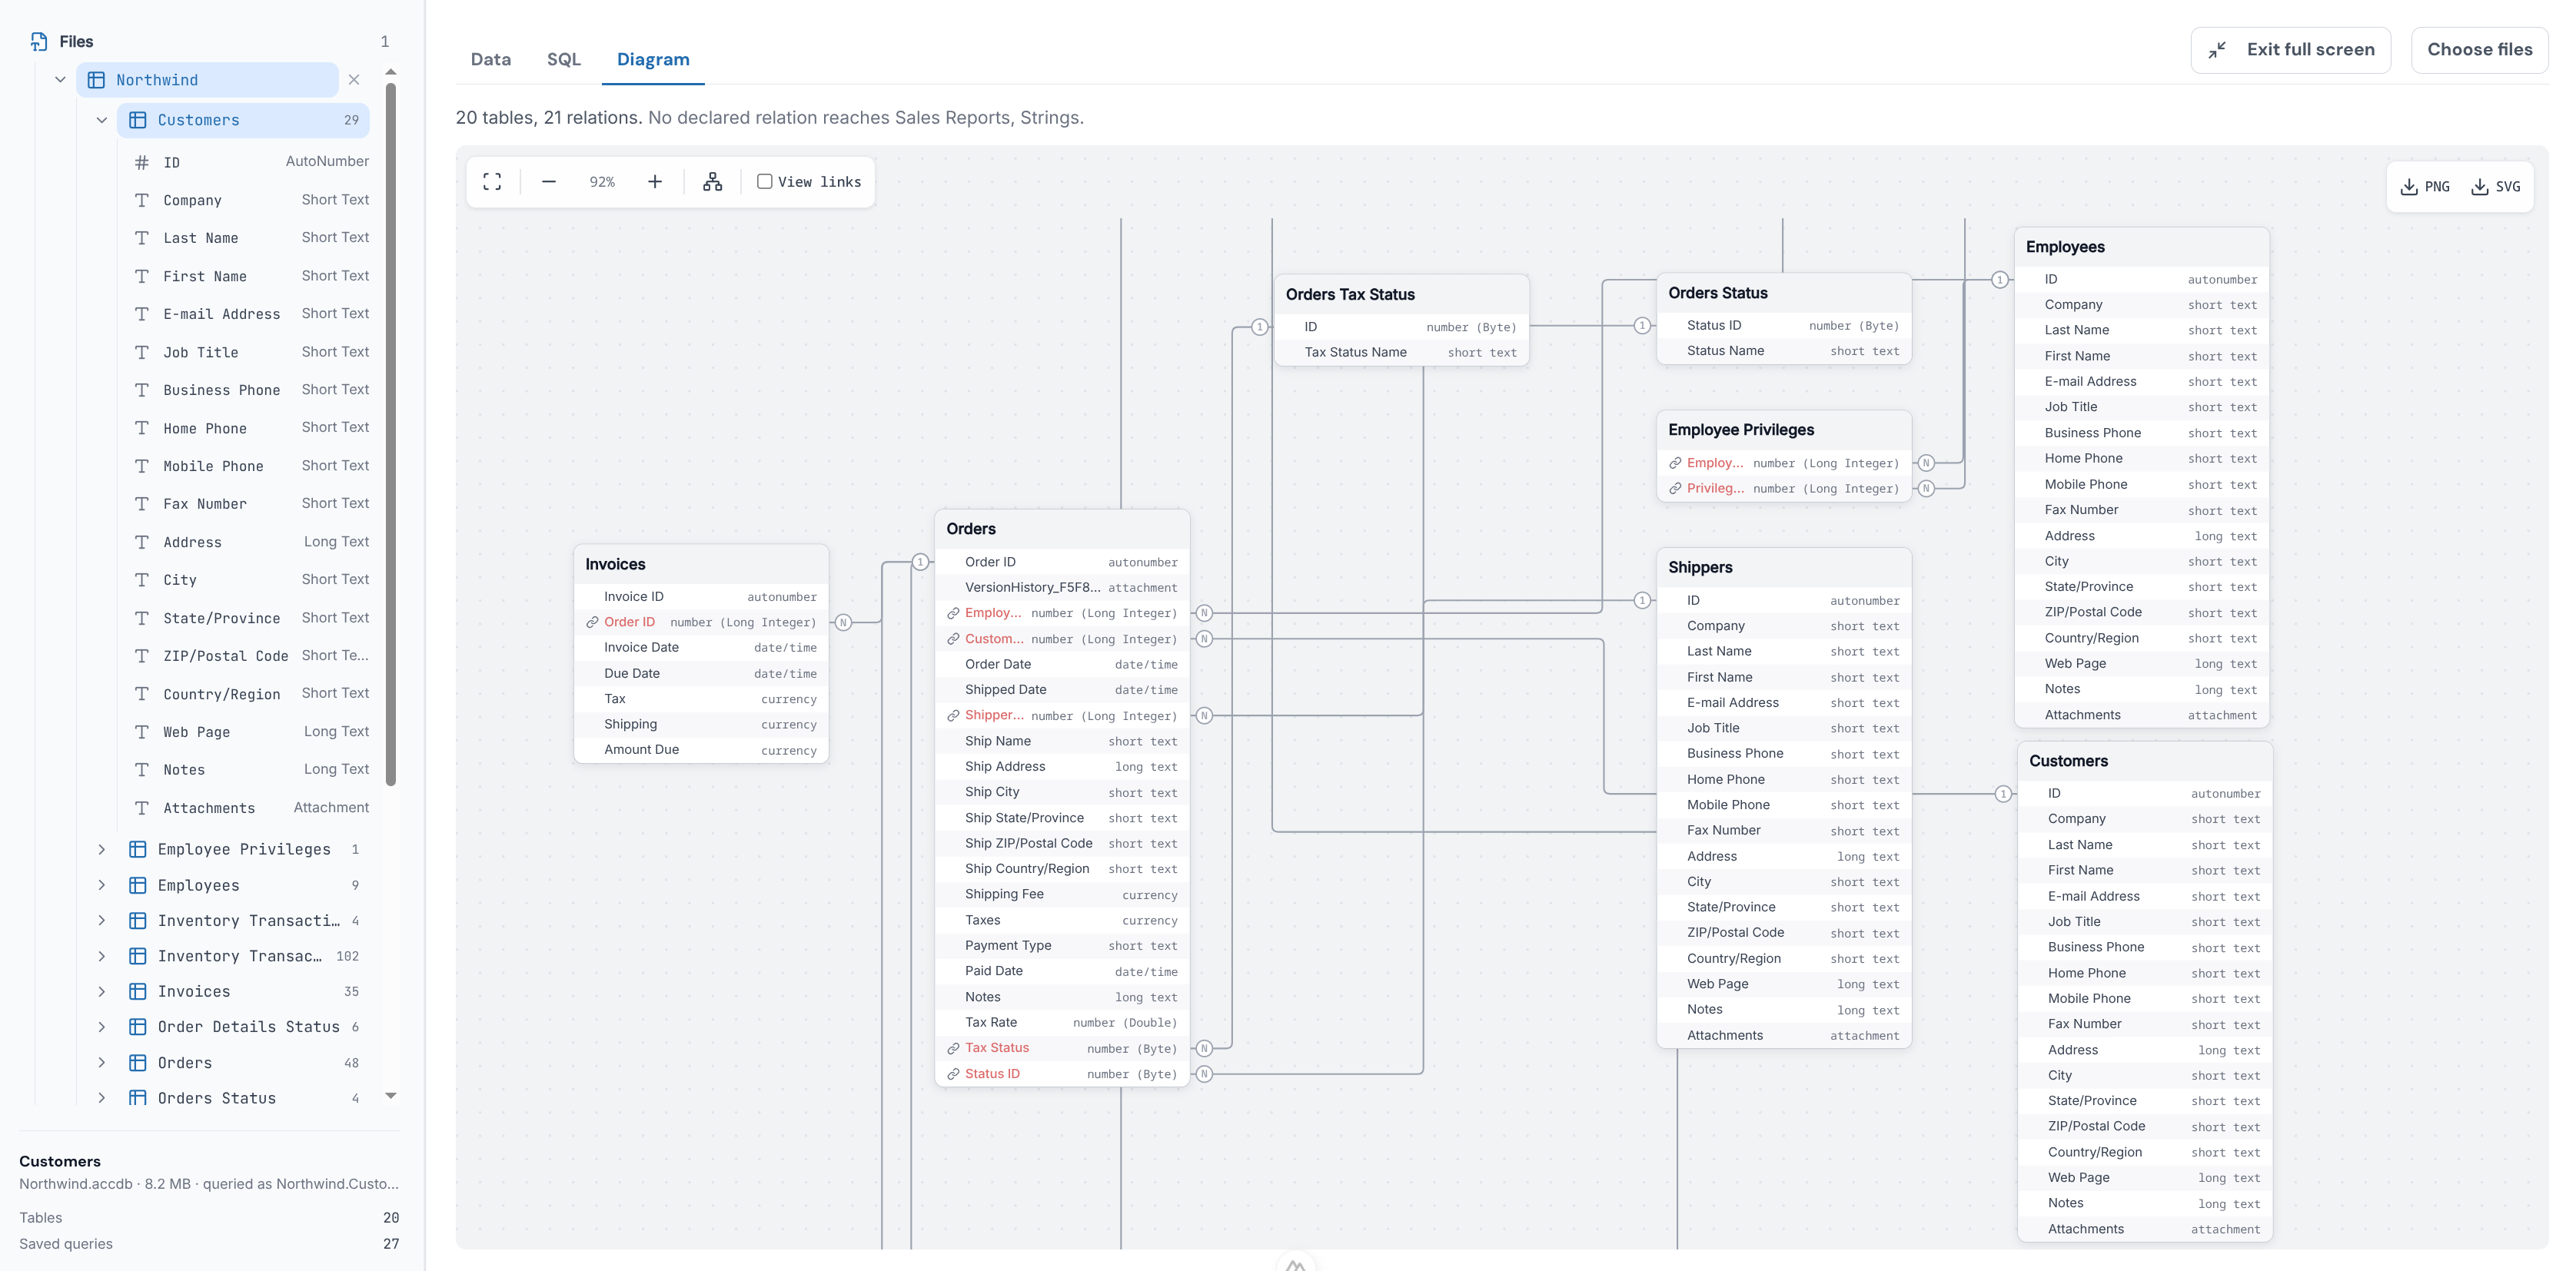Click the link icon beside Tax Status in Orders
The image size is (2576, 1271).
tap(953, 1049)
